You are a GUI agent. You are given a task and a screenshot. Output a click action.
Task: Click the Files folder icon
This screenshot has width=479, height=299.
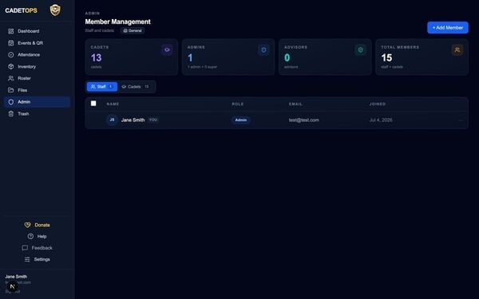pos(11,90)
